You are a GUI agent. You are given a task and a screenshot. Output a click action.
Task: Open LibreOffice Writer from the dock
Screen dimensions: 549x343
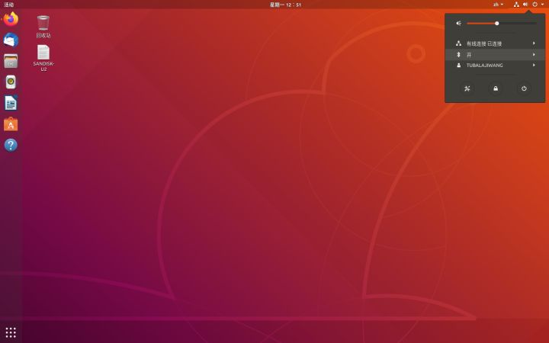[x=11, y=103]
